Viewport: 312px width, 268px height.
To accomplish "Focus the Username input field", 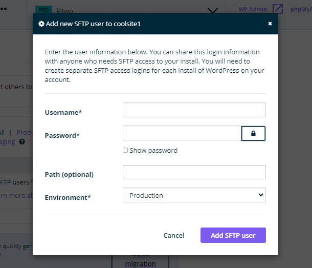I will point(194,110).
